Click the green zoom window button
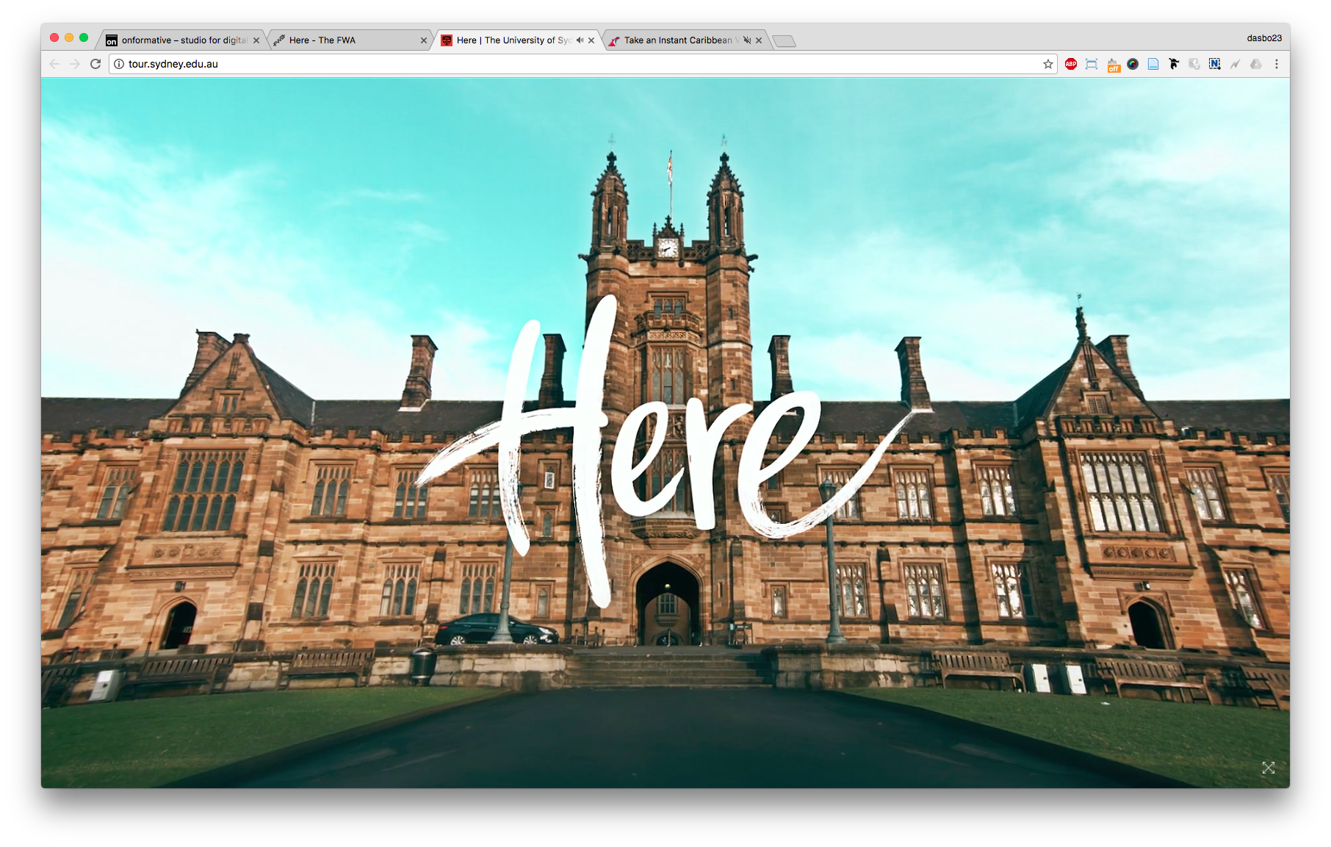Image resolution: width=1331 pixels, height=847 pixels. tap(84, 37)
